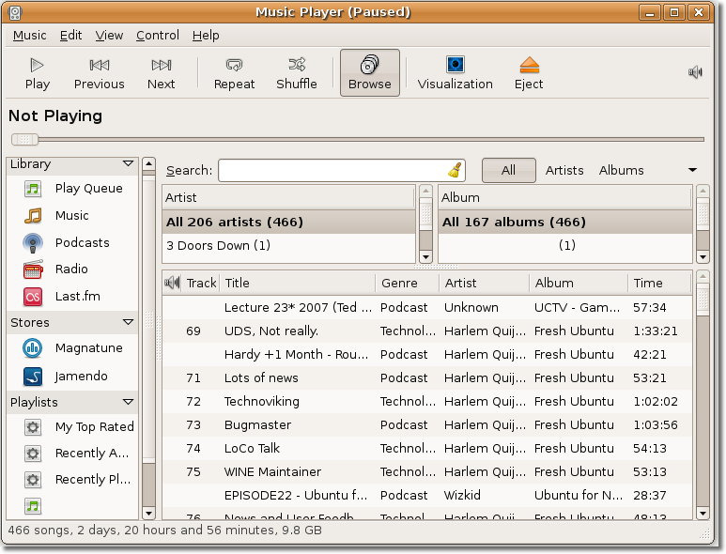This screenshot has width=726, height=554.
Task: Open the search filter dropdown arrow
Action: 693,170
